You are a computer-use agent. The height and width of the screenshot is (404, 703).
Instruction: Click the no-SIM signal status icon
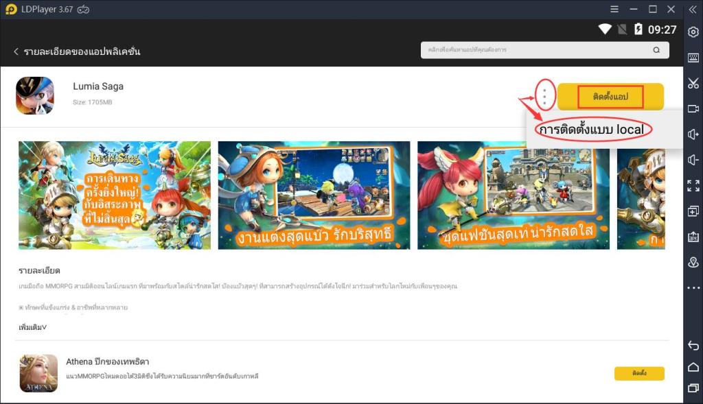pos(622,29)
